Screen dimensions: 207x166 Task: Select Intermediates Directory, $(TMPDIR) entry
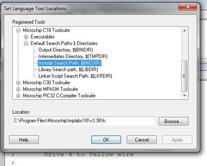point(73,56)
